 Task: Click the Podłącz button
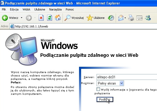[x=105, y=99]
